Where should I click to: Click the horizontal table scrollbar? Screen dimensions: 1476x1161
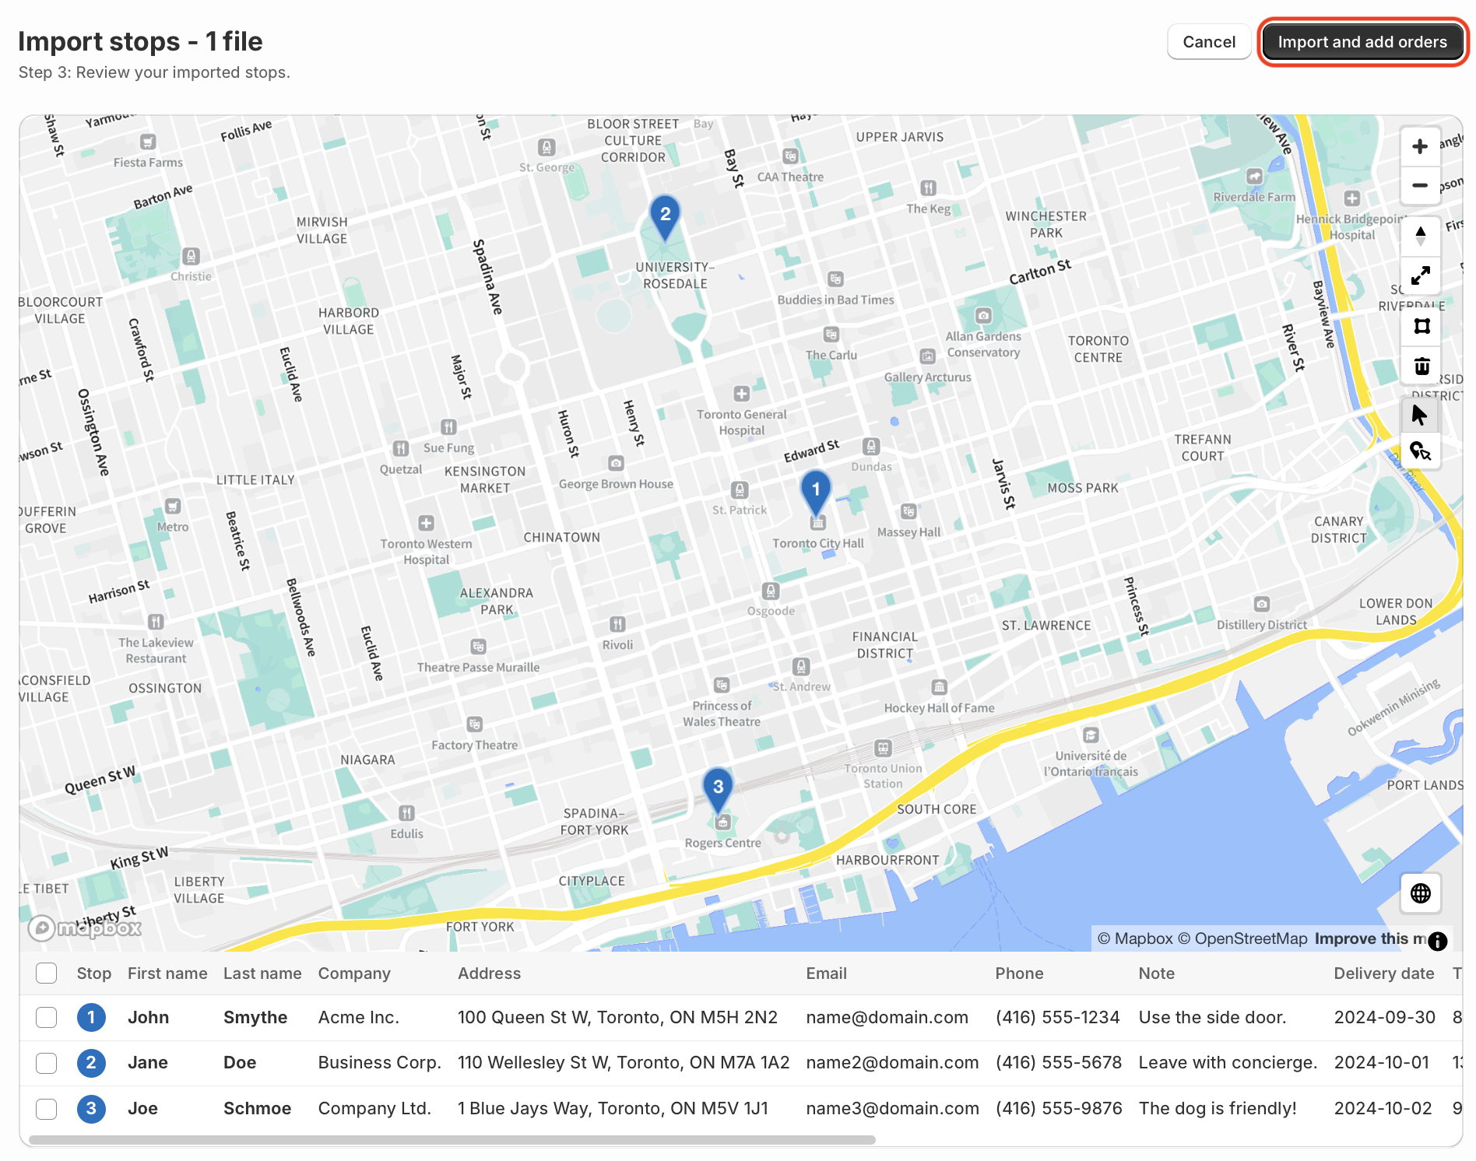(x=452, y=1139)
